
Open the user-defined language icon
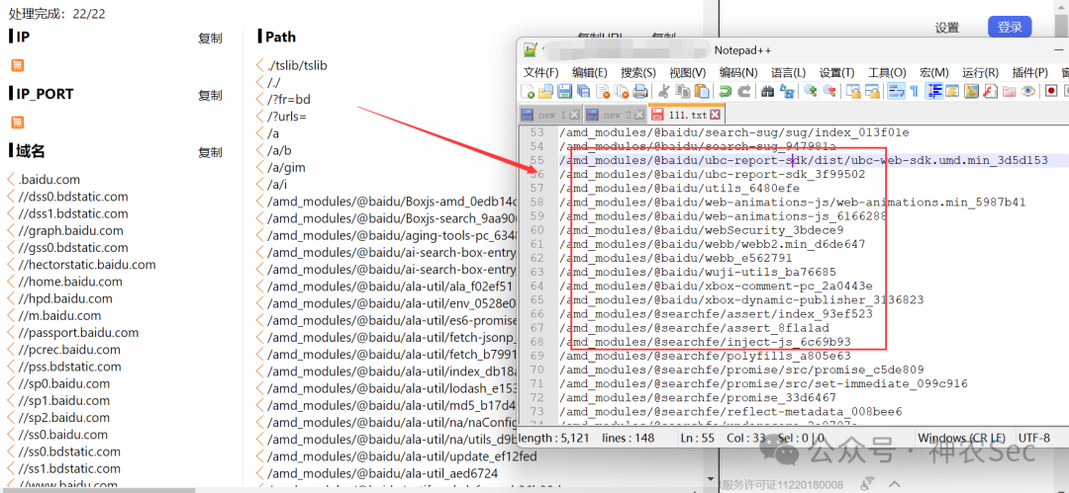click(x=952, y=91)
